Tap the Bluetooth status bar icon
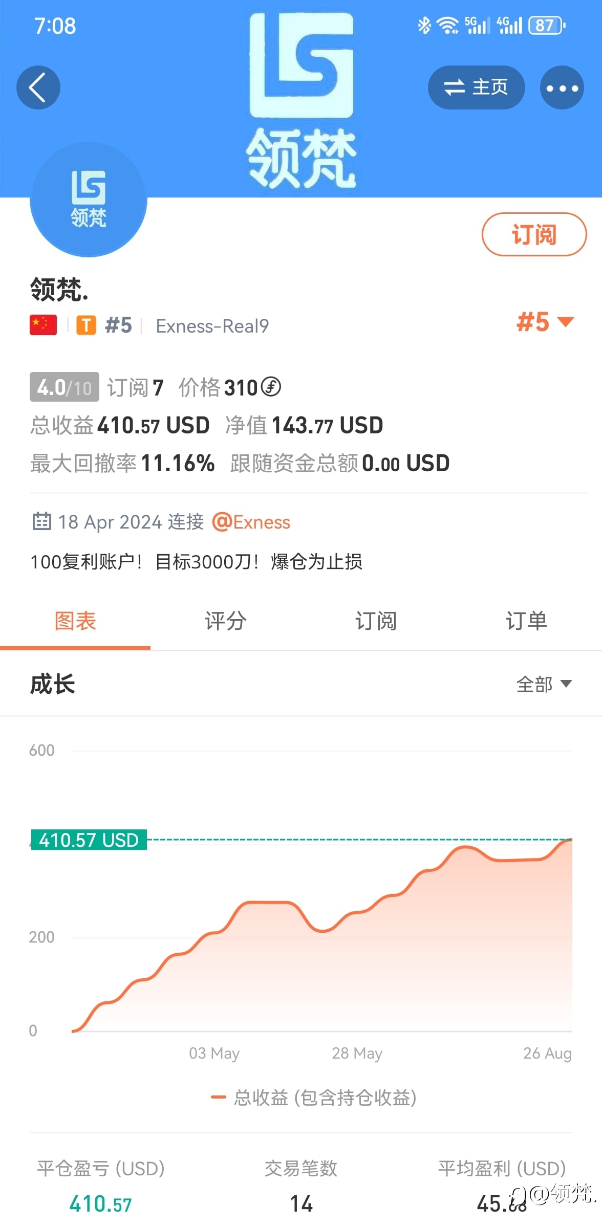This screenshot has height=1228, width=602. click(424, 25)
